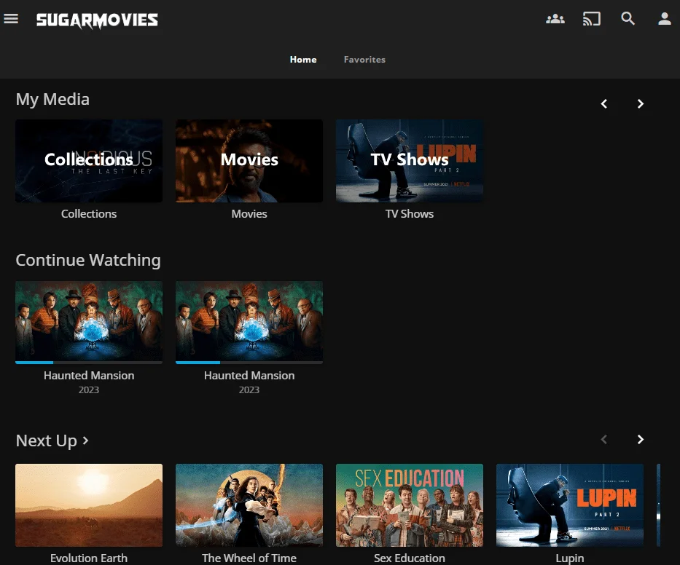Screen dimensions: 680x565
Task: Click next arrow in Next Up
Action: click(641, 439)
